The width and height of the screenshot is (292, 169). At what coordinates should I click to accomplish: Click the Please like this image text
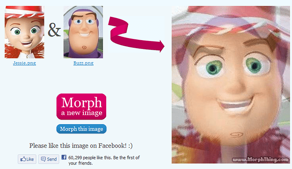pyautogui.click(x=81, y=146)
